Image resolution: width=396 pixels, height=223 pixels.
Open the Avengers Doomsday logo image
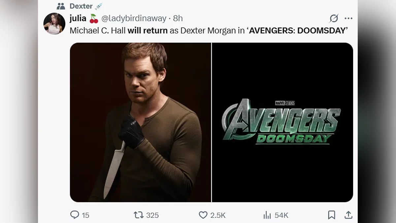click(282, 122)
